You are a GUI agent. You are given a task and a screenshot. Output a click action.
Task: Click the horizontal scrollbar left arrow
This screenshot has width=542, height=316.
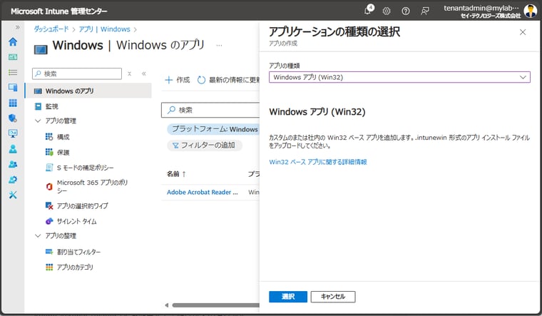(167, 305)
